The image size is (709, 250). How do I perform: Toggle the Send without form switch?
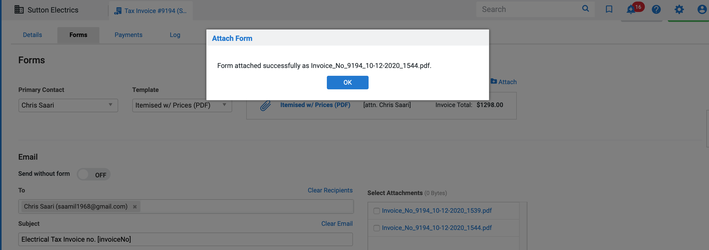93,174
